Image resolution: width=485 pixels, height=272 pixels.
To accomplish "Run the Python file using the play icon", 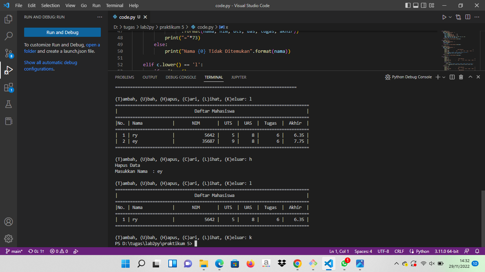I will click(x=444, y=17).
